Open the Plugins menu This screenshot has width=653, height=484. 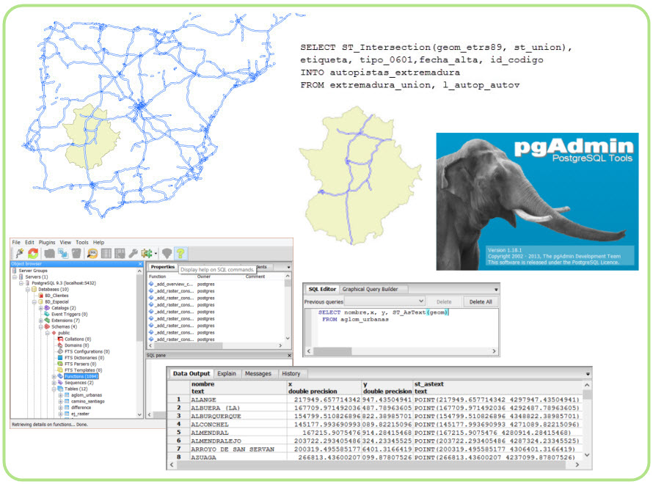click(x=48, y=242)
